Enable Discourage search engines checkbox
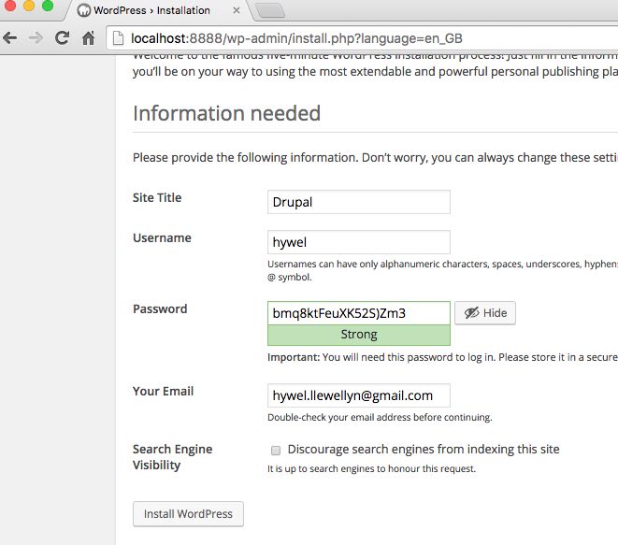 [276, 450]
